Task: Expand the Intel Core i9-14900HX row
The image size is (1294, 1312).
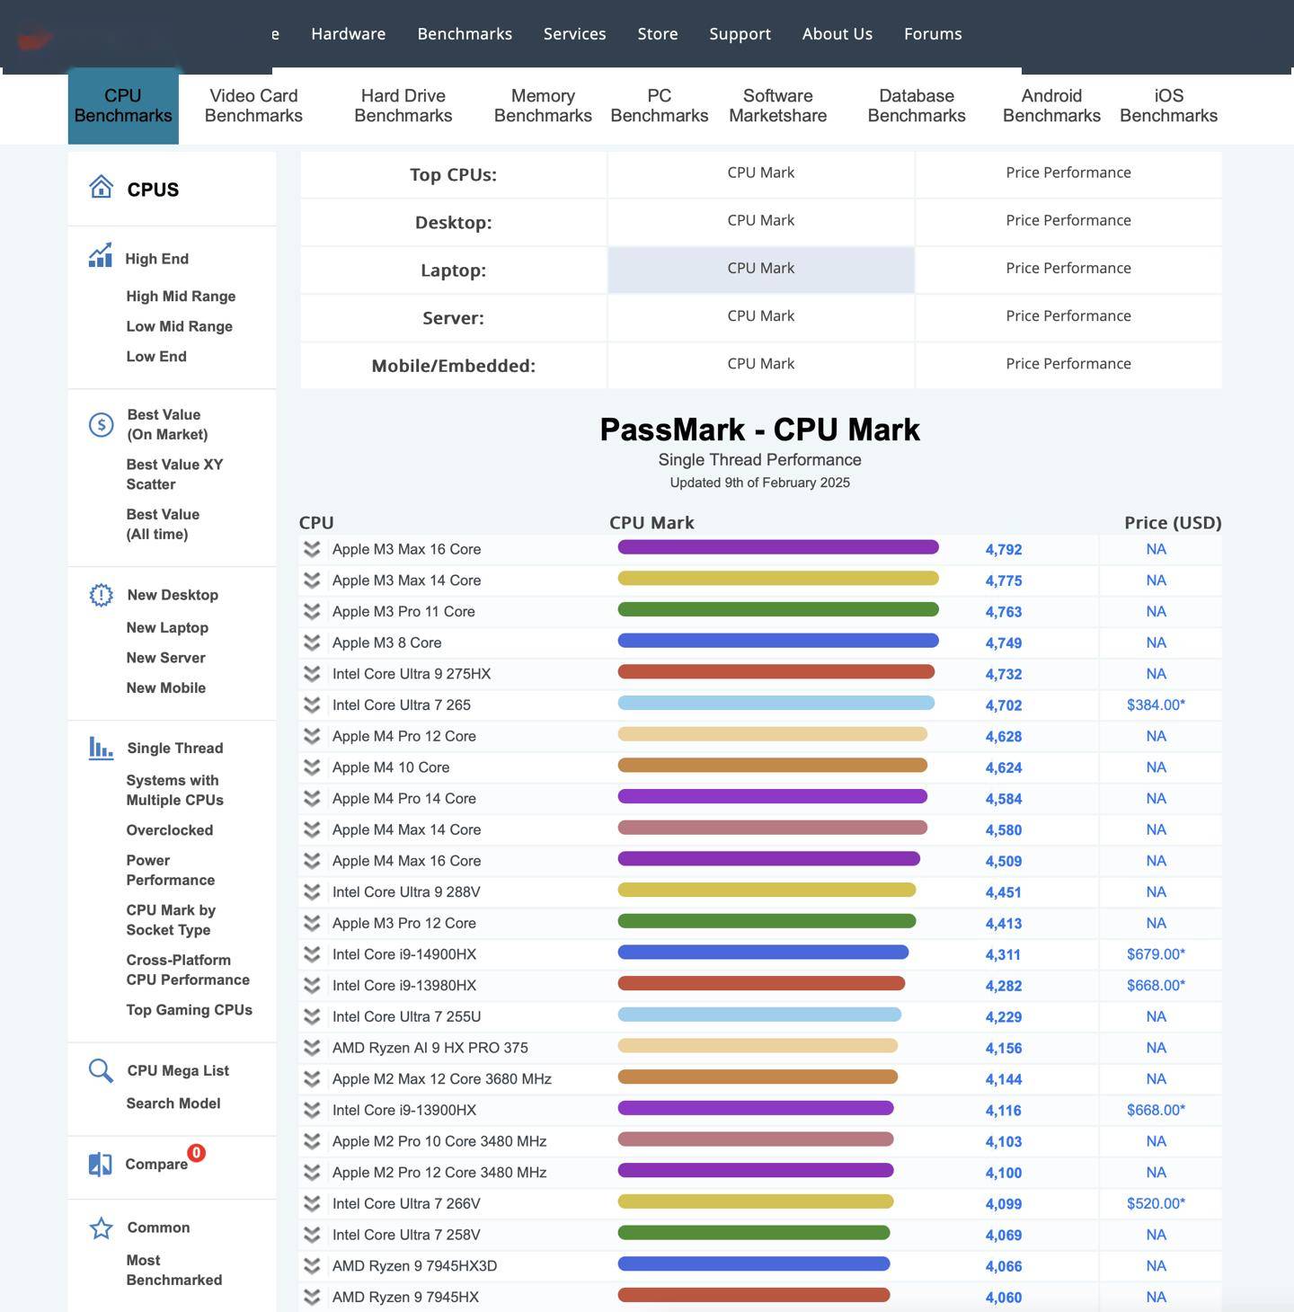Action: (312, 954)
